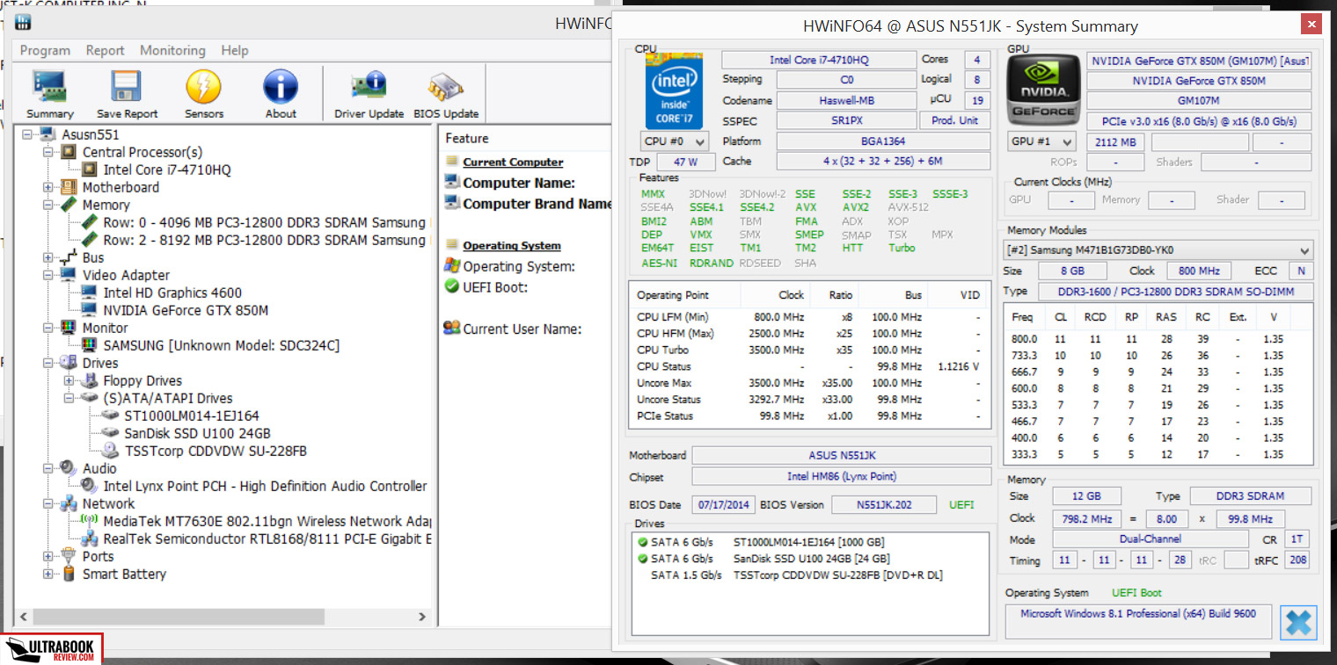Click the Current Computer heading link
The width and height of the screenshot is (1337, 665).
point(513,162)
